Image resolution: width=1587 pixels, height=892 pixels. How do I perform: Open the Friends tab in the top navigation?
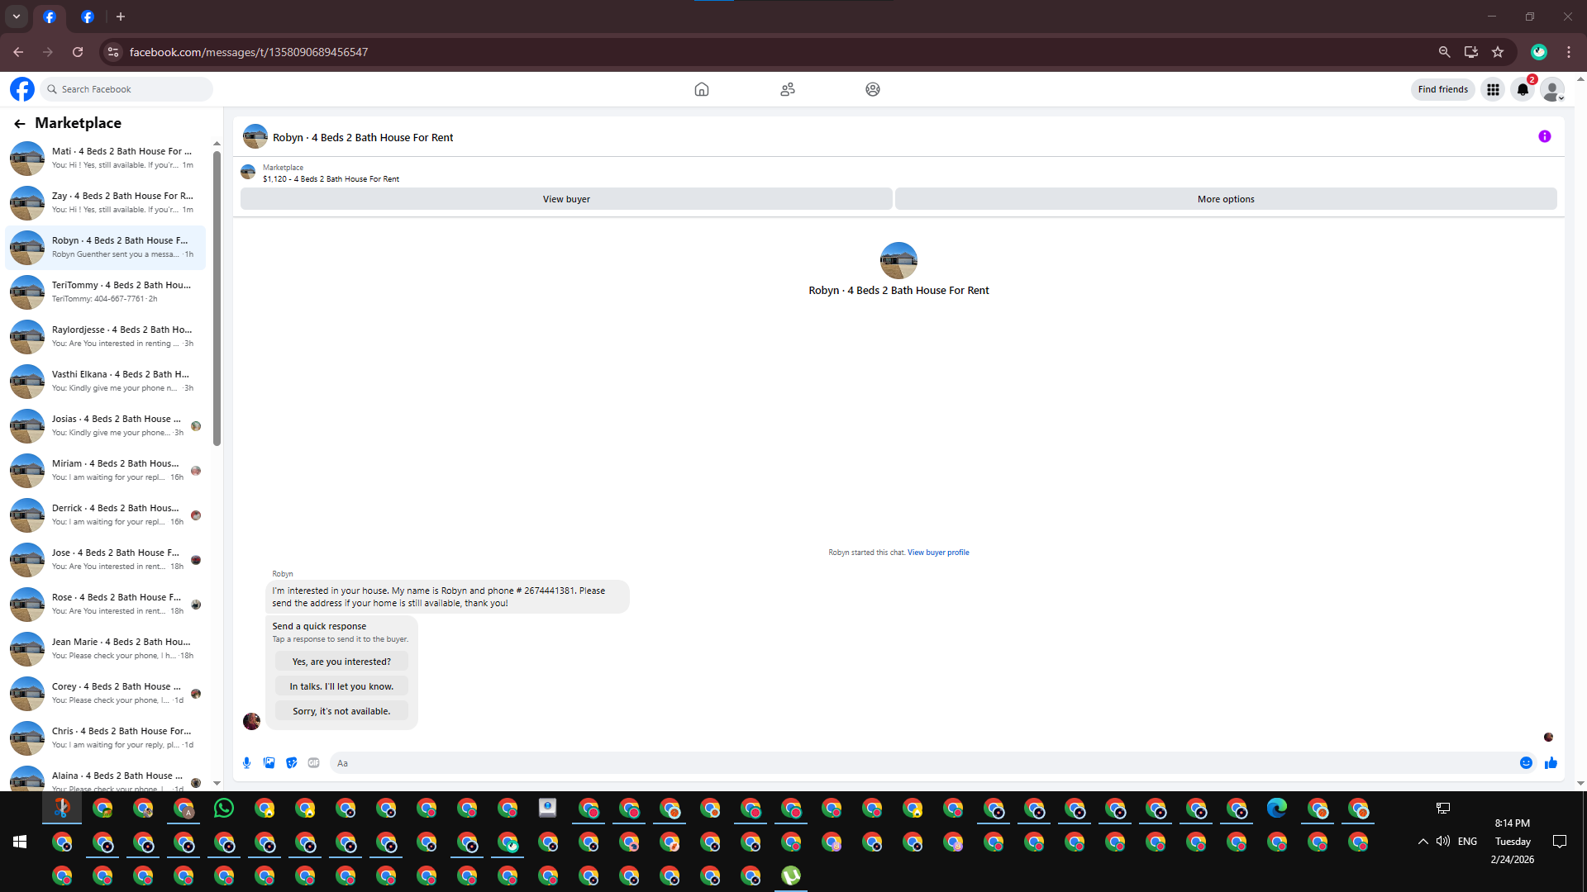coord(787,89)
